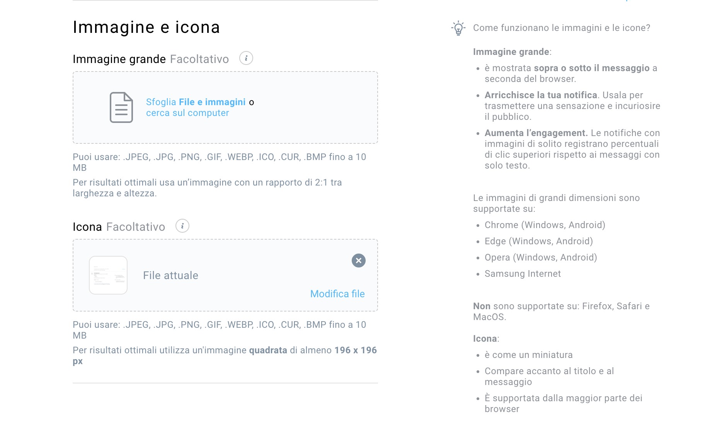Click info icon beside Icona label
Screen dimensions: 722x436
tap(182, 226)
